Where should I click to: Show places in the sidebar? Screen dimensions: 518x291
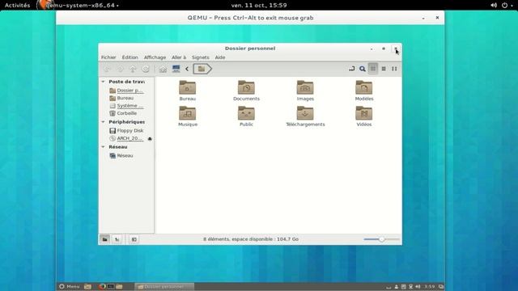coord(104,239)
